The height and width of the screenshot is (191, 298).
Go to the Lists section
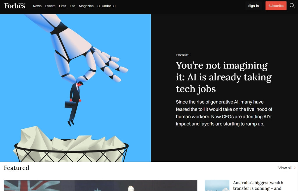click(63, 6)
